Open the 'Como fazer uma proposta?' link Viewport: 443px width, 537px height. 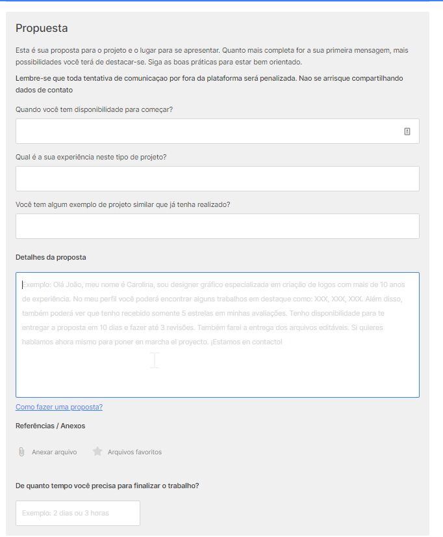(59, 407)
